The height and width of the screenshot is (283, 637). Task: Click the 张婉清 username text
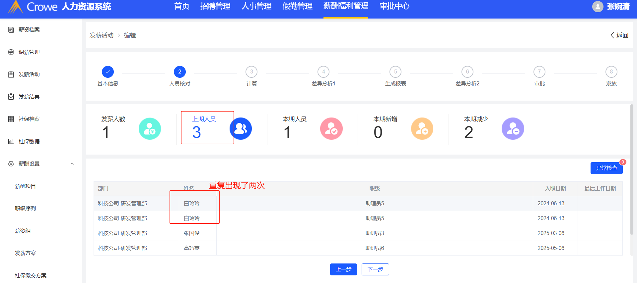tap(618, 7)
